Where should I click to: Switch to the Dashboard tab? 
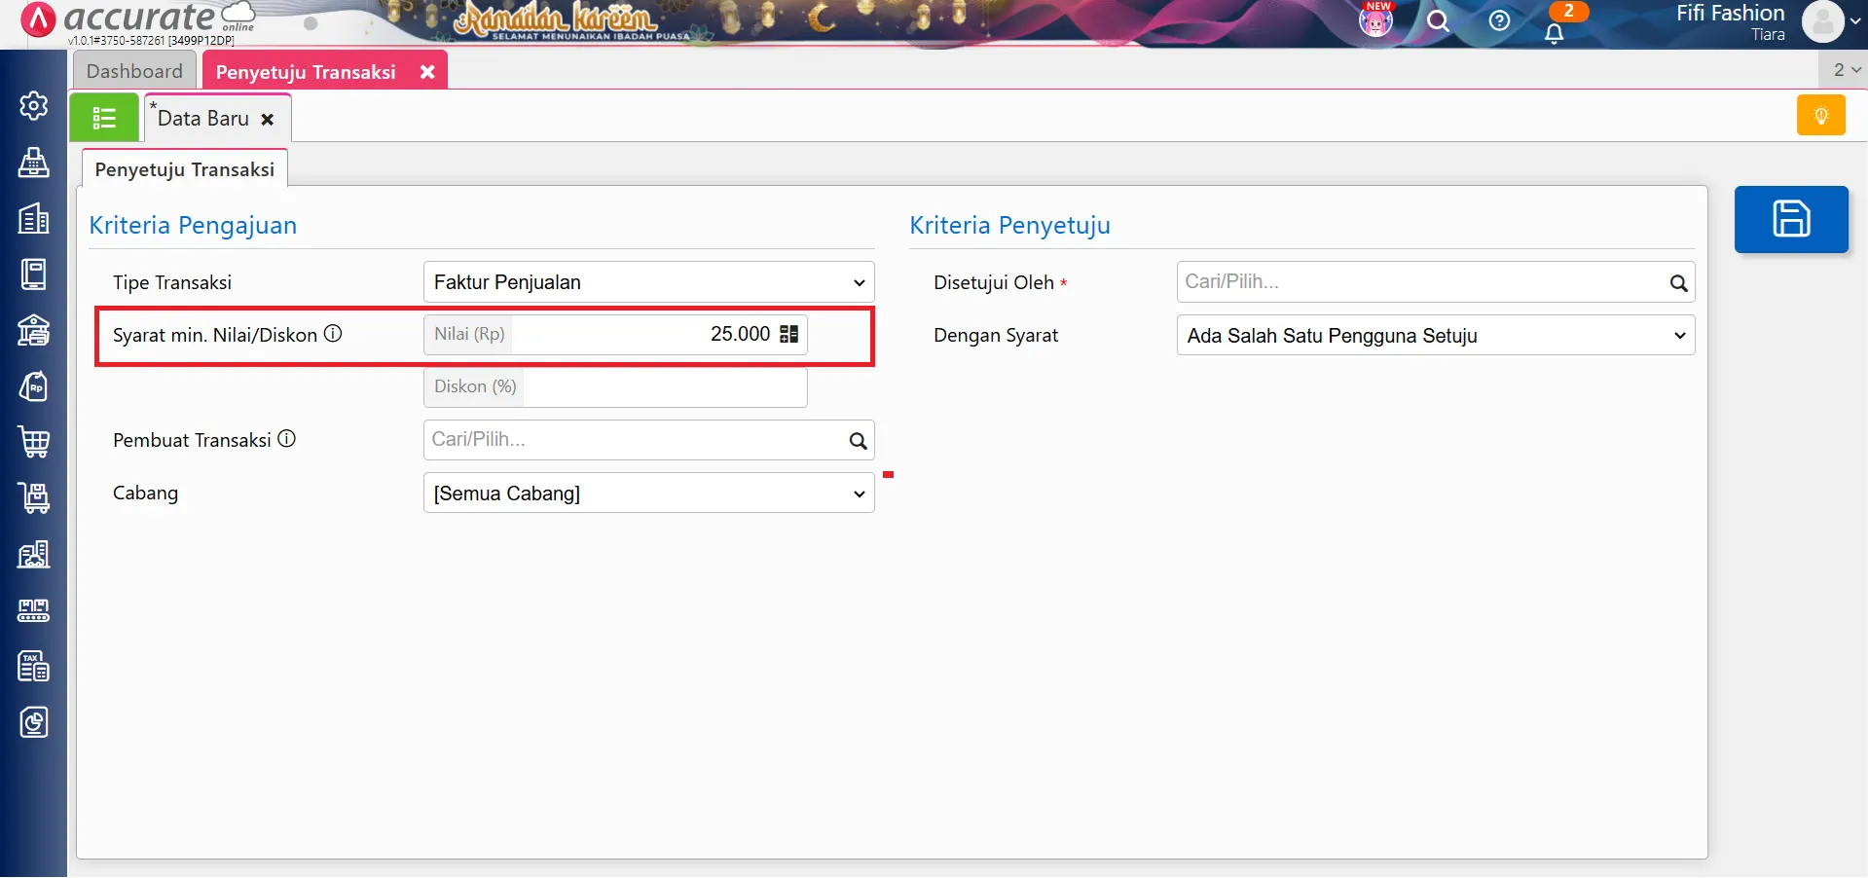tap(134, 71)
